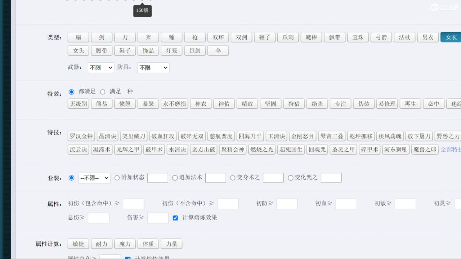The width and height of the screenshot is (461, 259).
Task: Select the 男衣 equipment type
Action: (x=428, y=37)
